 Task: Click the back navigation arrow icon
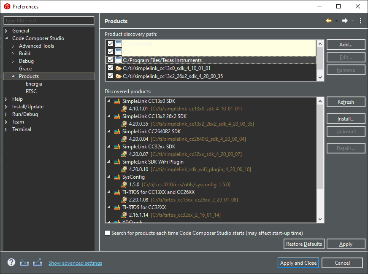tap(329, 21)
